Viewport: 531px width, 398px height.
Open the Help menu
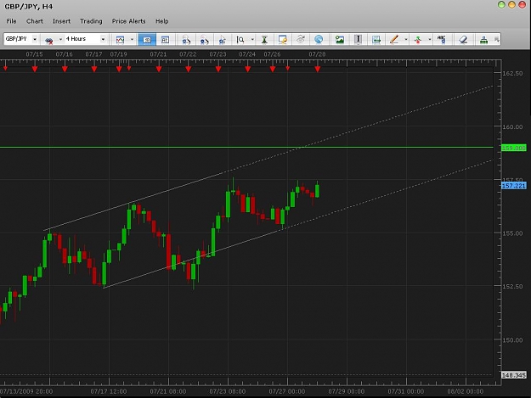pyautogui.click(x=162, y=21)
